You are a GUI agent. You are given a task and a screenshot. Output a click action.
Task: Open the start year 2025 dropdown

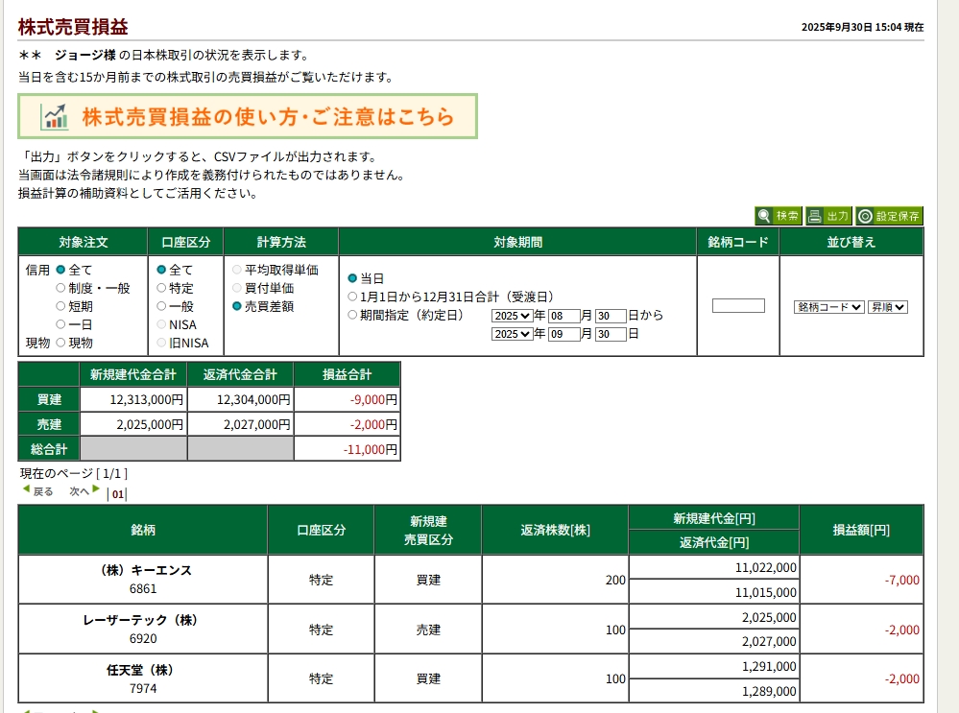pyautogui.click(x=511, y=316)
